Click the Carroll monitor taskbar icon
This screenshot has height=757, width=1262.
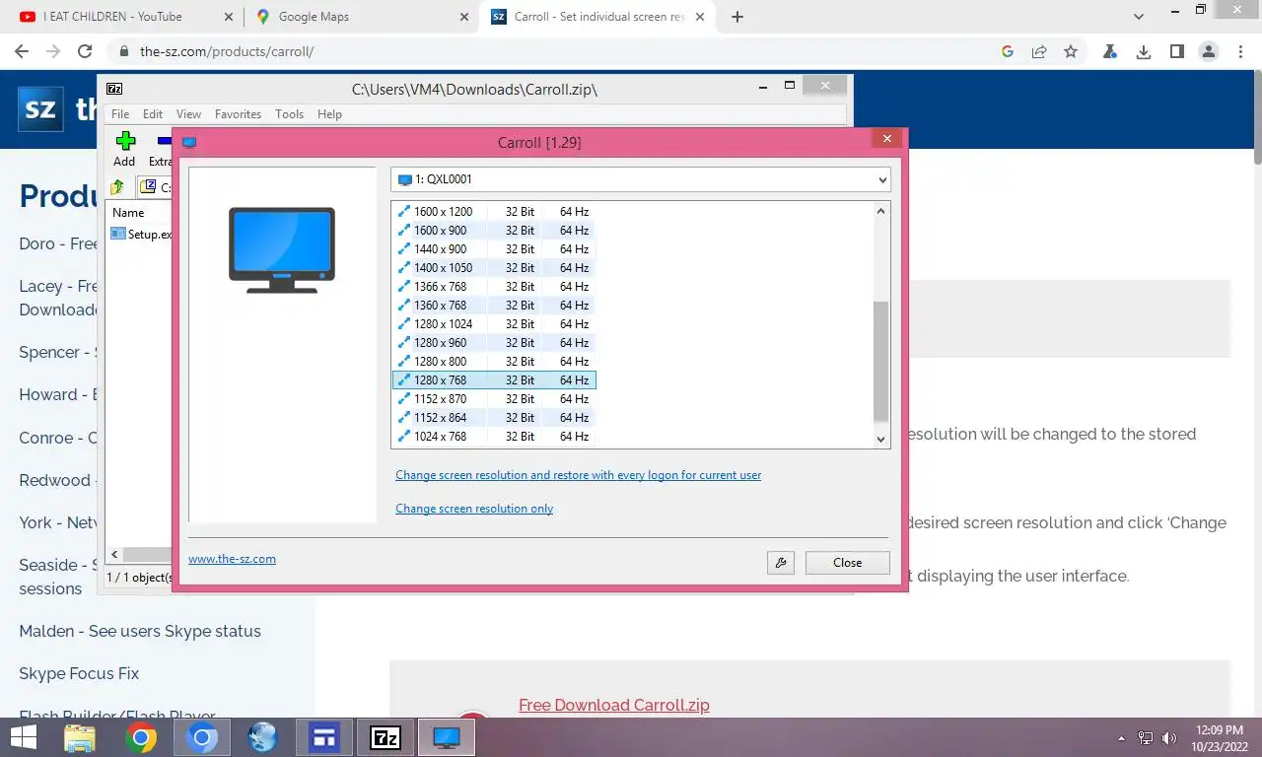click(x=447, y=737)
